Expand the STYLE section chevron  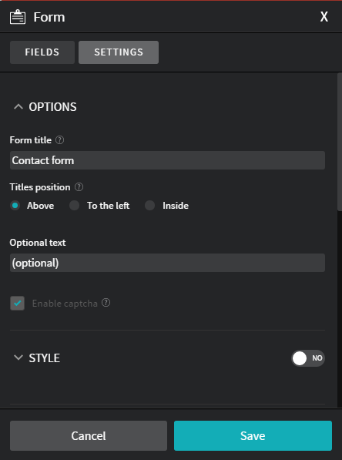[x=18, y=358]
